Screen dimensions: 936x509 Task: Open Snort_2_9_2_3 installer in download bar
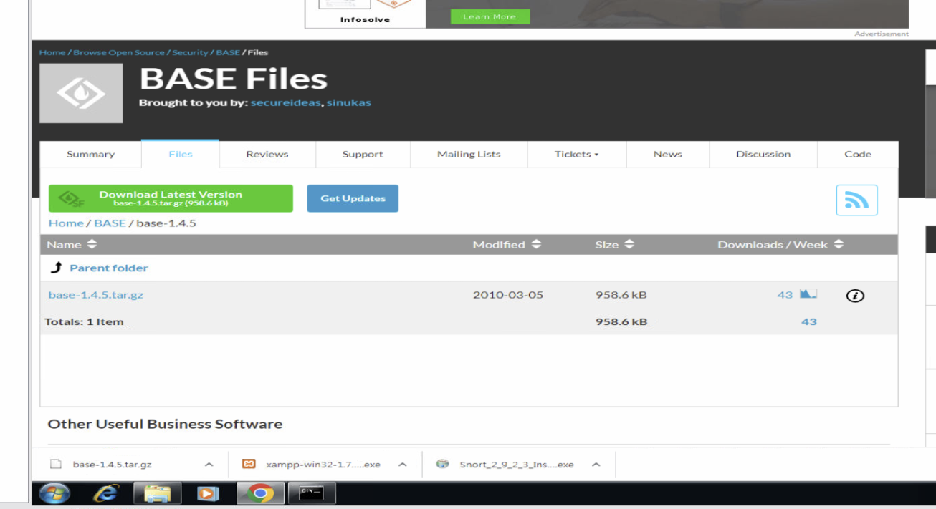point(517,465)
